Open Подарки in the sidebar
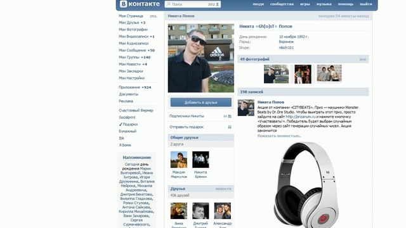 click(130, 124)
